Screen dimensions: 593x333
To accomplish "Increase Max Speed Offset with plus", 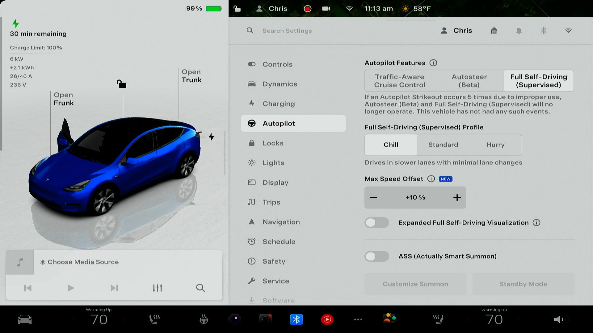I will tap(457, 198).
